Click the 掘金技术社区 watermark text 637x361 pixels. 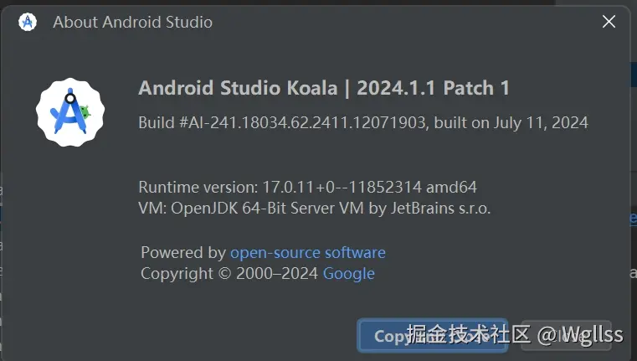click(469, 335)
